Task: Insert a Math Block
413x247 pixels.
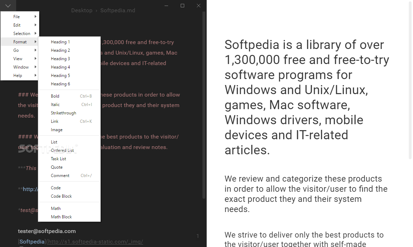Action: coord(69,217)
